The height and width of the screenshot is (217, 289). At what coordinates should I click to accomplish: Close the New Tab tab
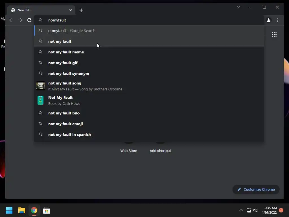[70, 10]
